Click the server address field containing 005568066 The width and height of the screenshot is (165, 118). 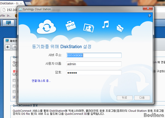[94, 55]
